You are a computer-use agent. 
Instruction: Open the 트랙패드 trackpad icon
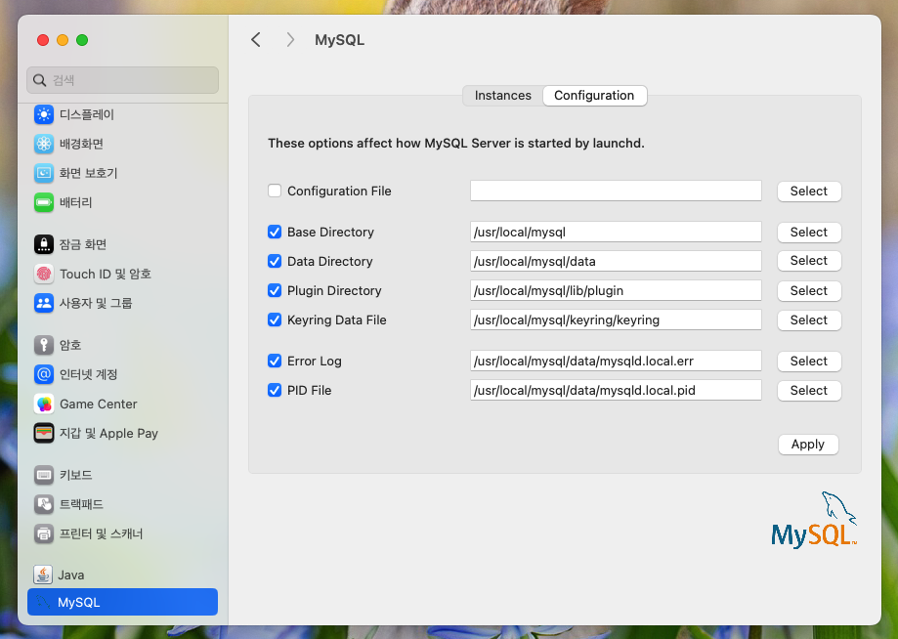[44, 504]
